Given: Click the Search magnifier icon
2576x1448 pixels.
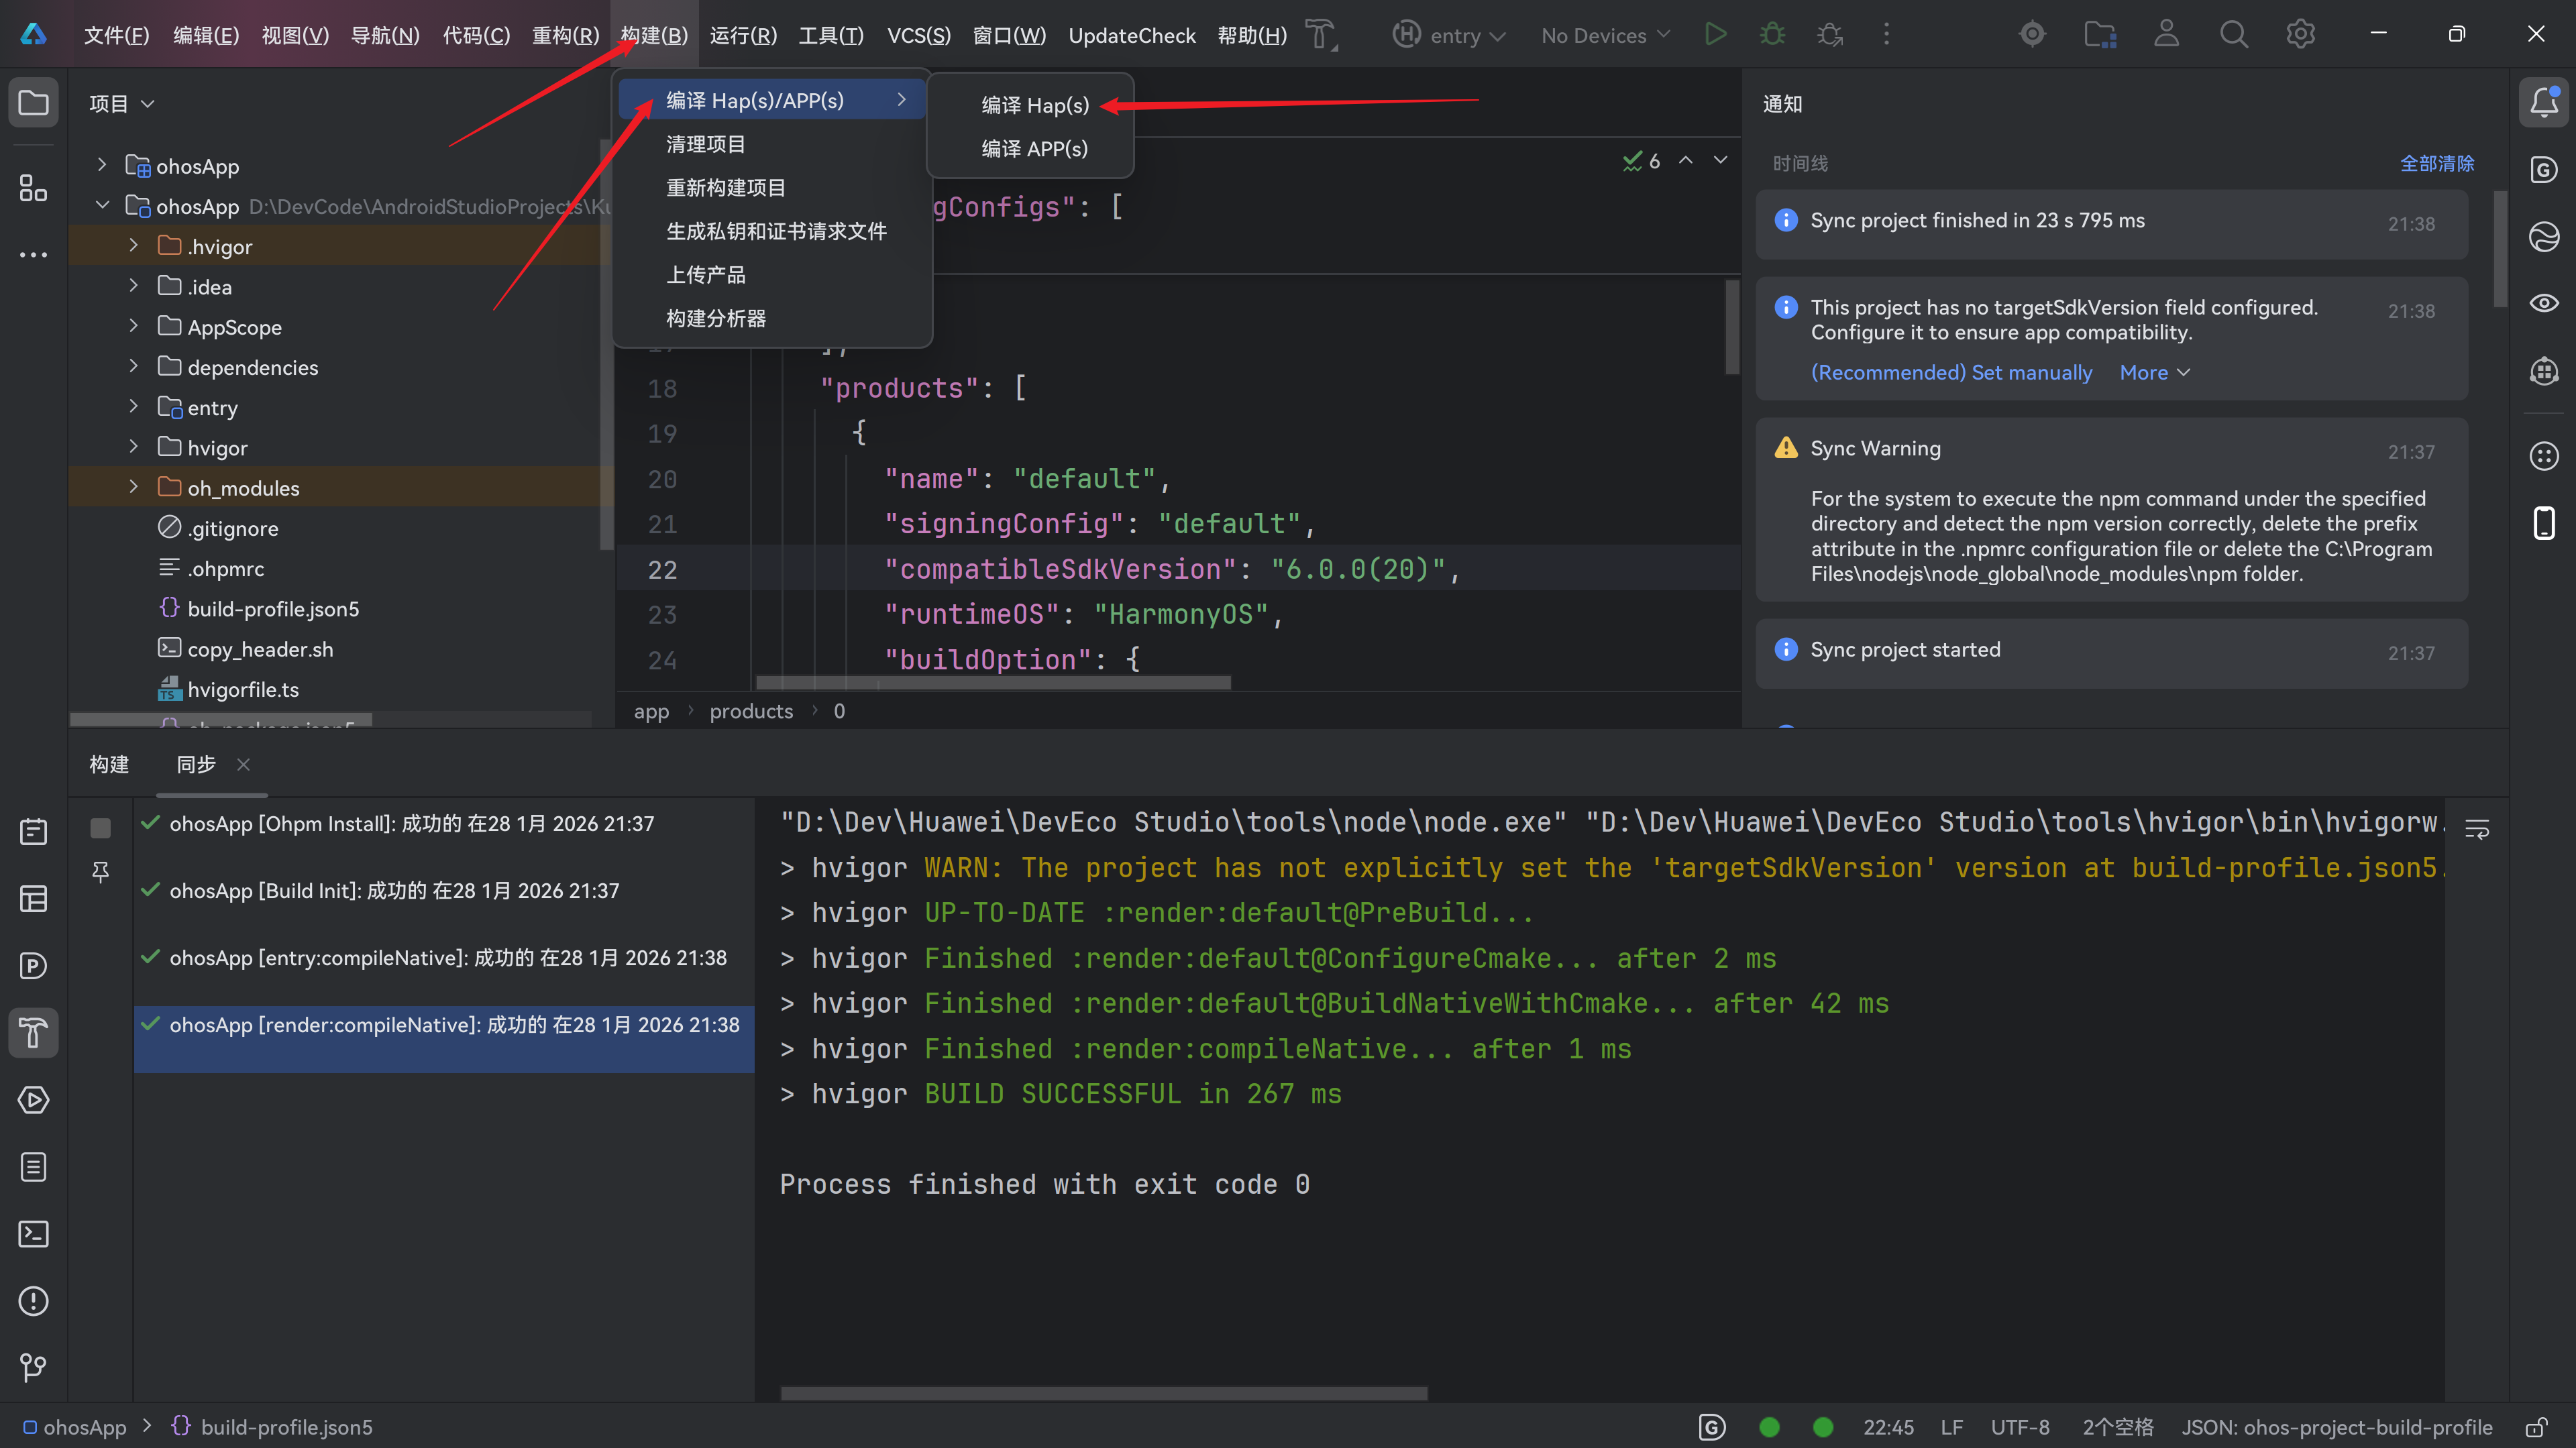Looking at the screenshot, I should [x=2233, y=35].
